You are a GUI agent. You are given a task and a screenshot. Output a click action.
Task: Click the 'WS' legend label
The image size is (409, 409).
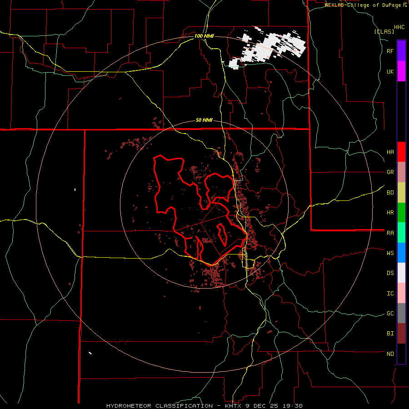(390, 253)
